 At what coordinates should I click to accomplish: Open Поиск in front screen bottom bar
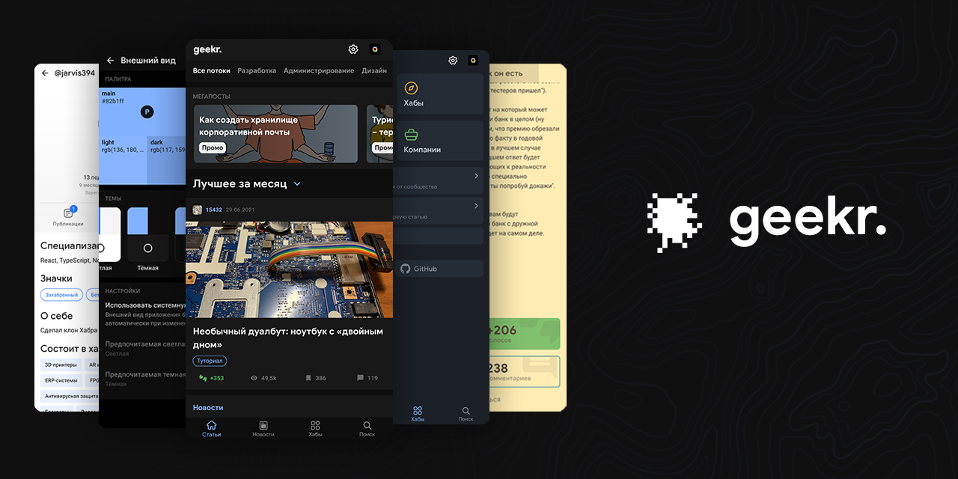(x=367, y=429)
